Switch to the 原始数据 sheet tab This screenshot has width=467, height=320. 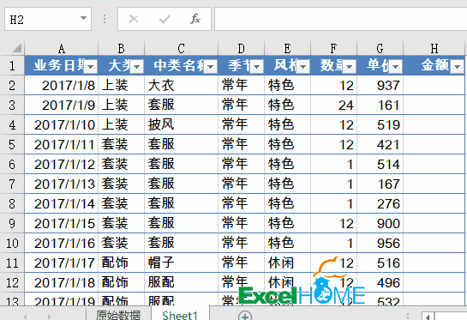click(x=118, y=315)
